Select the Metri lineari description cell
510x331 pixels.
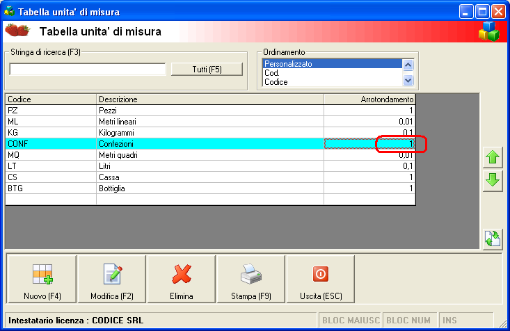click(210, 122)
